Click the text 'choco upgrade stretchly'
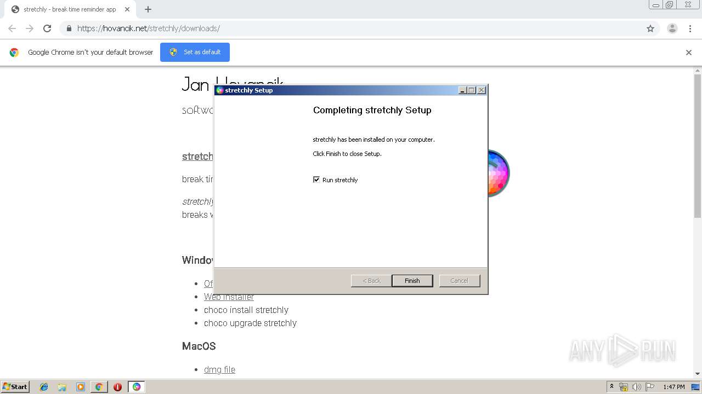Image resolution: width=702 pixels, height=394 pixels. click(x=250, y=323)
